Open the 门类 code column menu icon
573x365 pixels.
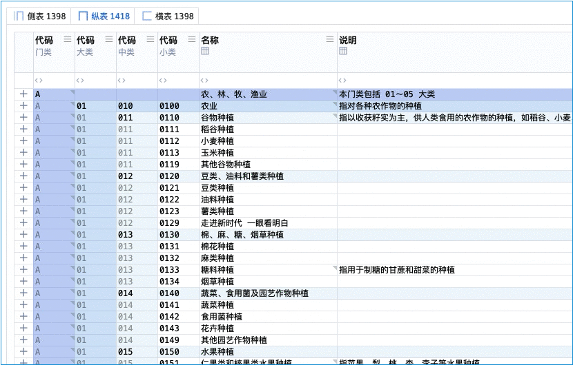pos(67,40)
